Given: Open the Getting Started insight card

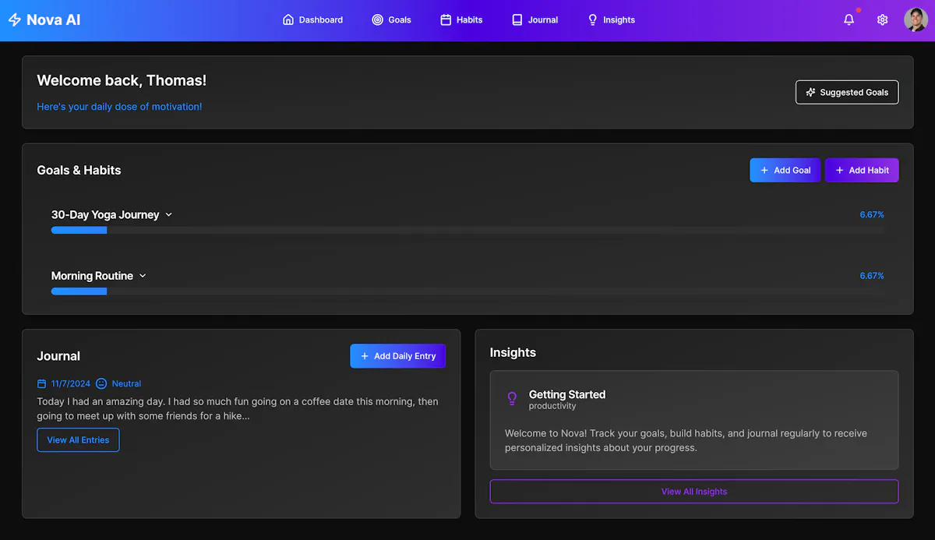Looking at the screenshot, I should click(694, 420).
